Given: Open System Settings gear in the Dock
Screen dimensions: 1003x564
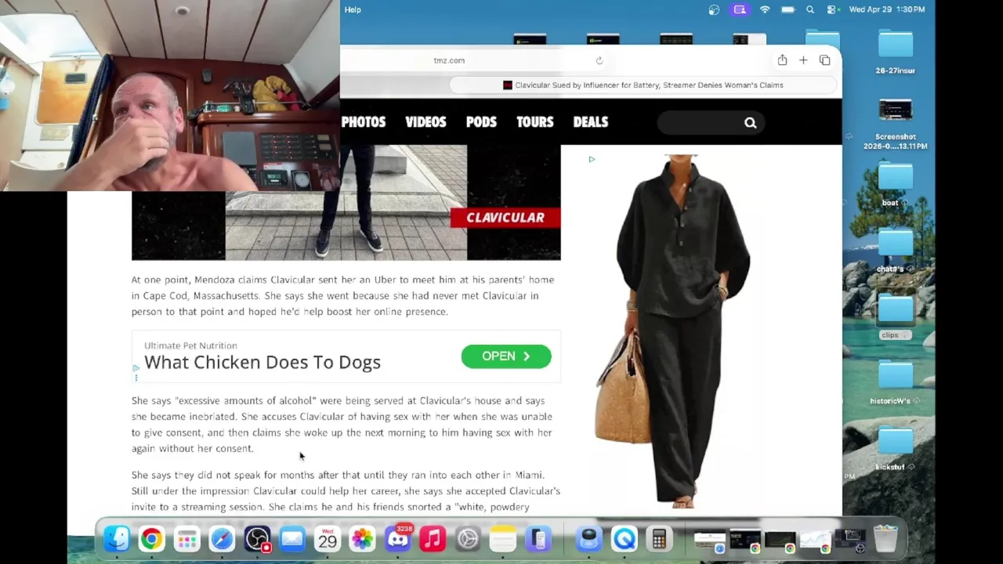Looking at the screenshot, I should [x=468, y=539].
